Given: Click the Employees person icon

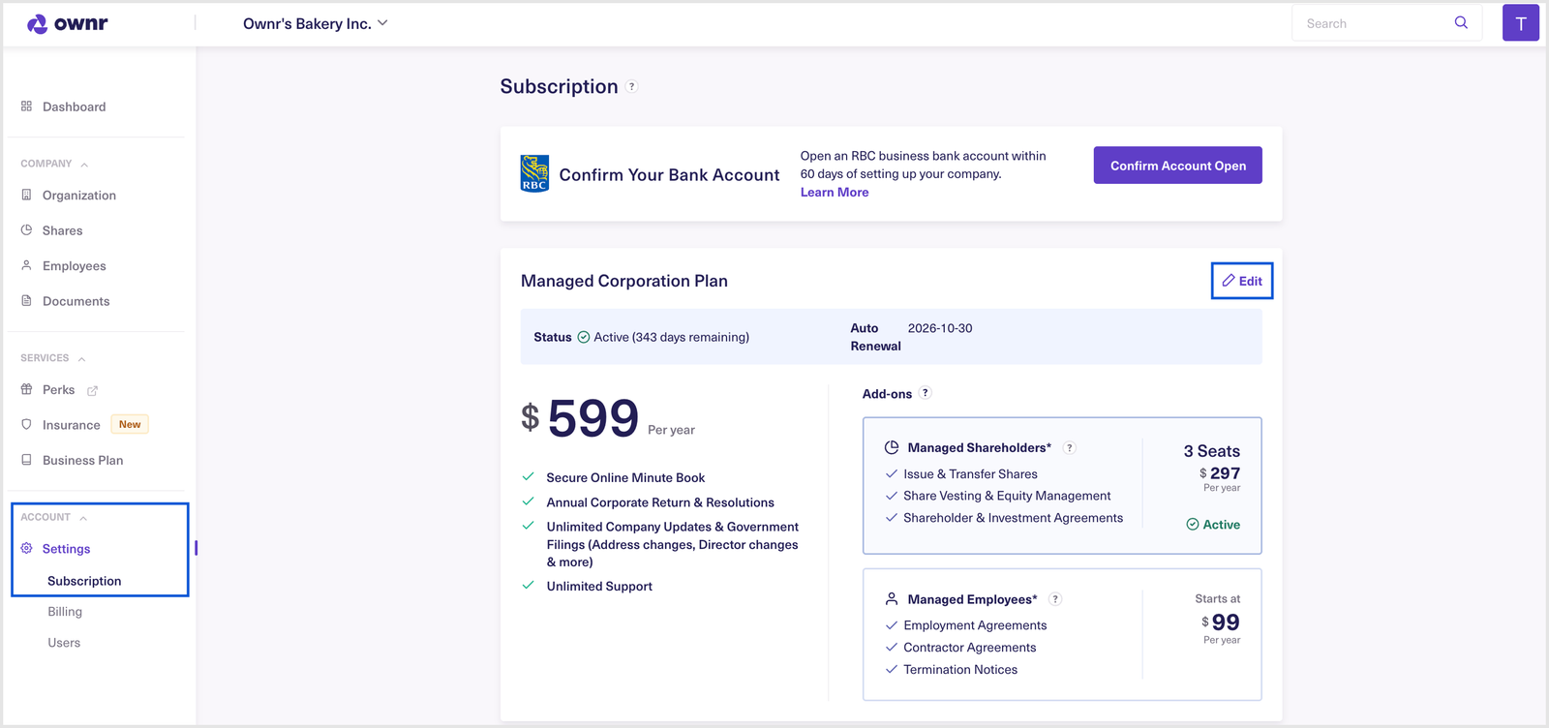Looking at the screenshot, I should coord(26,265).
